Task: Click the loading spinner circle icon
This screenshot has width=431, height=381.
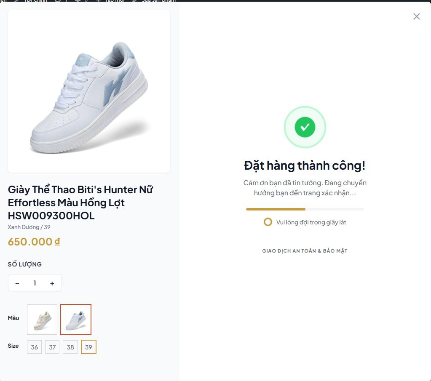Action: pos(268,222)
